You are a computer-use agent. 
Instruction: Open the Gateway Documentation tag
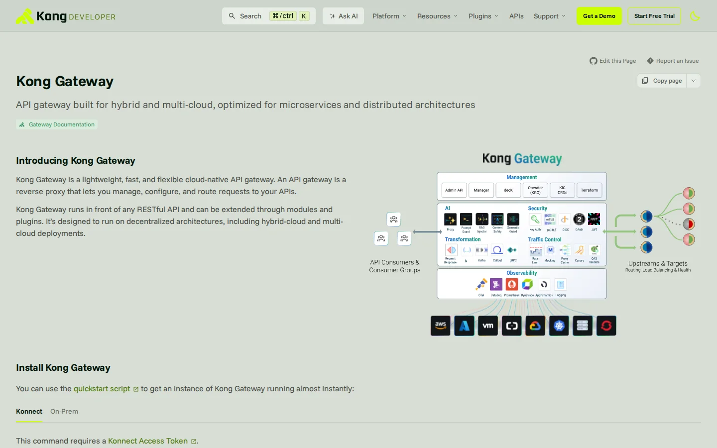pos(57,124)
